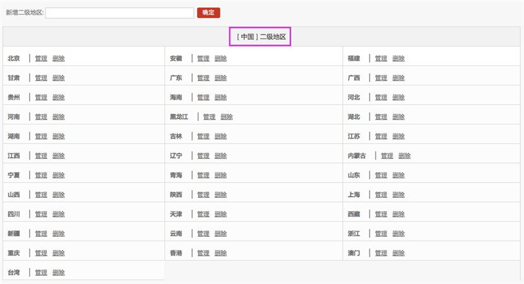
Task: Focus the 新增二级地区 input field
Action: pyautogui.click(x=120, y=13)
